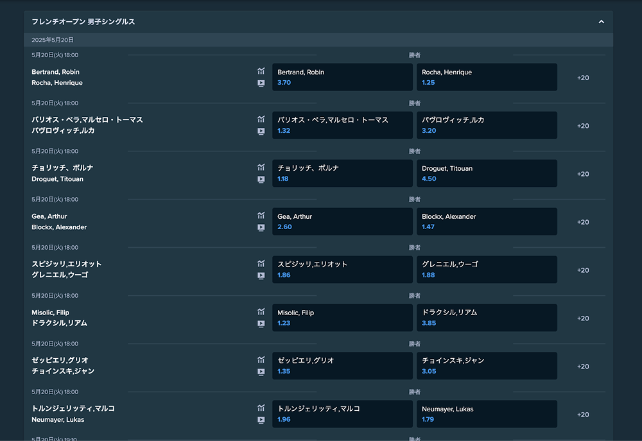
Task: Open statistics icon for Gea vs Blockx match
Action: point(261,216)
